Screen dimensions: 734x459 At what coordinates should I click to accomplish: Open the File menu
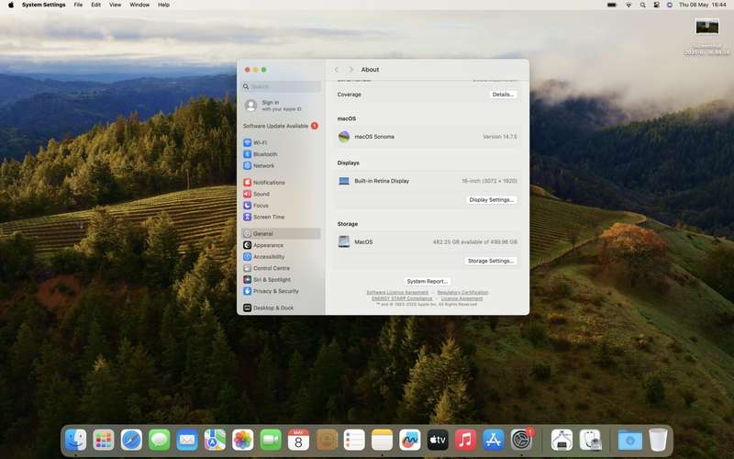[x=78, y=5]
